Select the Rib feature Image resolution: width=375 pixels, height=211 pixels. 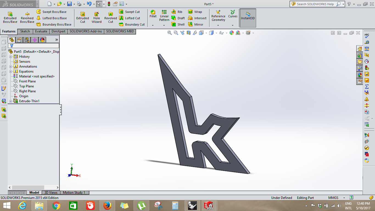pos(177,12)
